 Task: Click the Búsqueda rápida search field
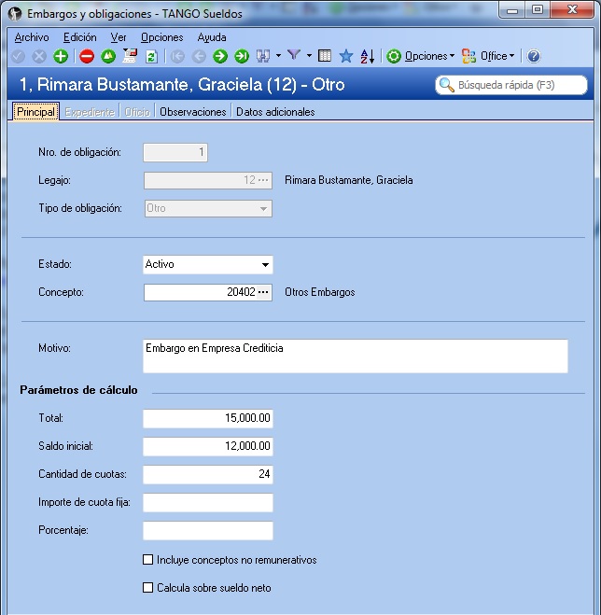(511, 85)
